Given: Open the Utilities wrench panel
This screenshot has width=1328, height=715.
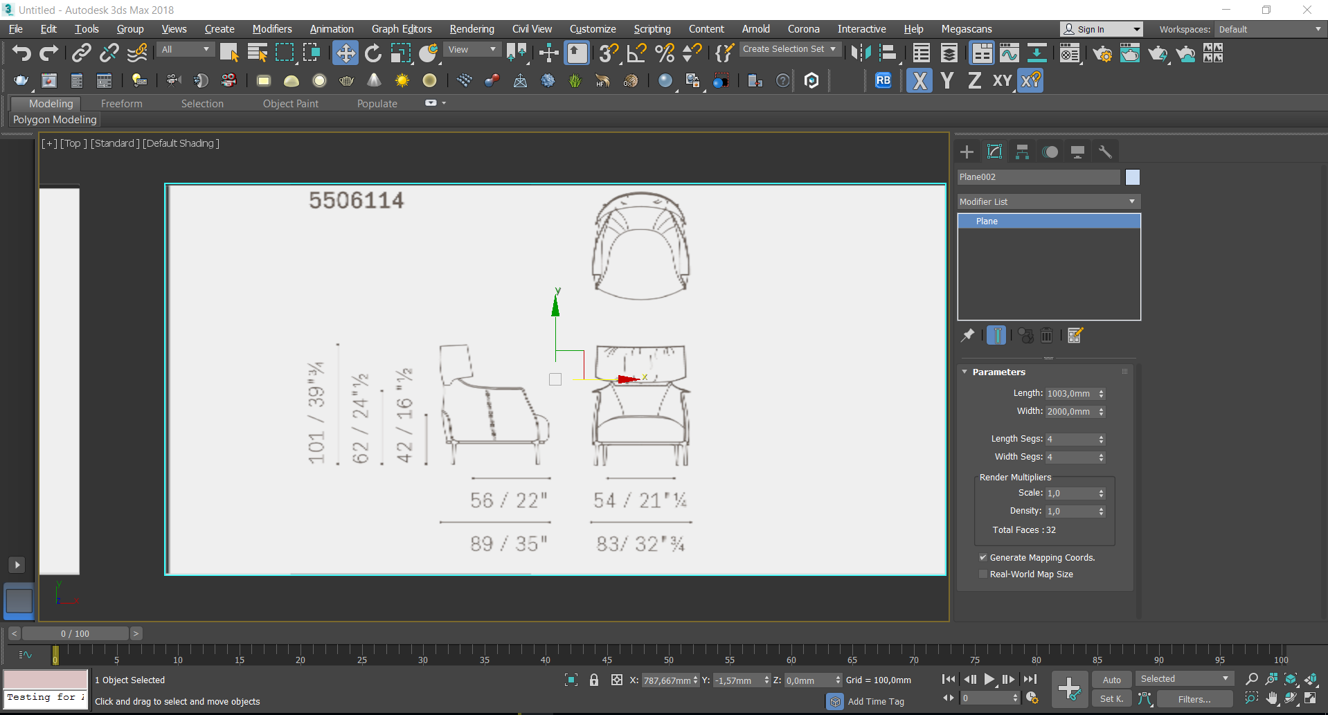Looking at the screenshot, I should (x=1105, y=152).
